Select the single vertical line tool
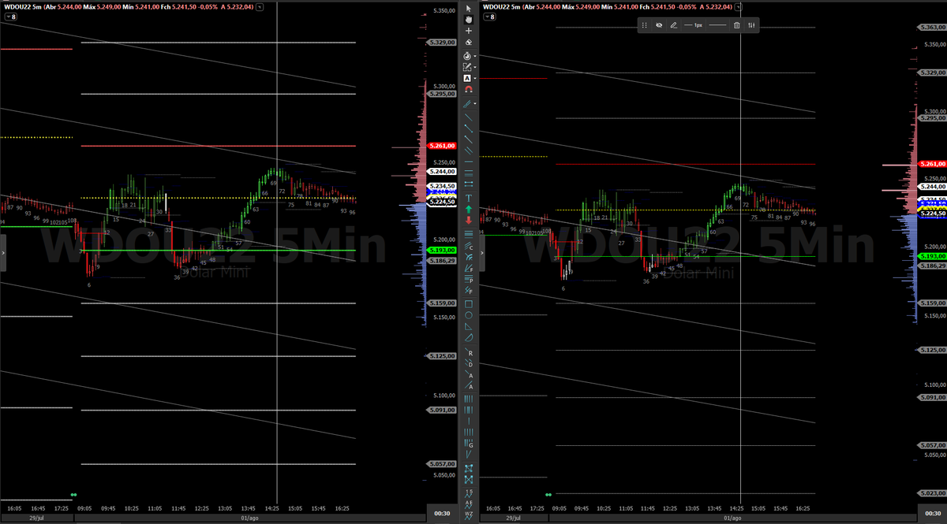The height and width of the screenshot is (524, 947). pos(468,421)
